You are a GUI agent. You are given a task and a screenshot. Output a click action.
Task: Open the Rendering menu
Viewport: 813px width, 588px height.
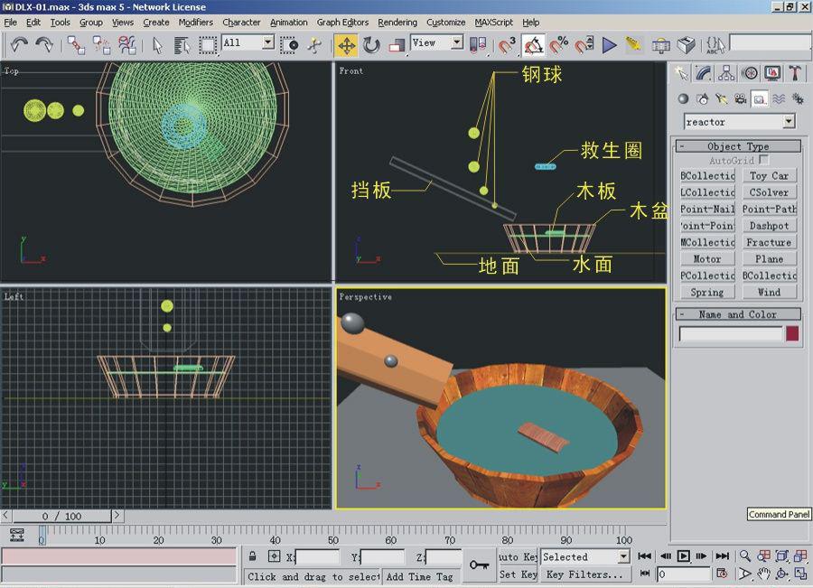pos(397,23)
